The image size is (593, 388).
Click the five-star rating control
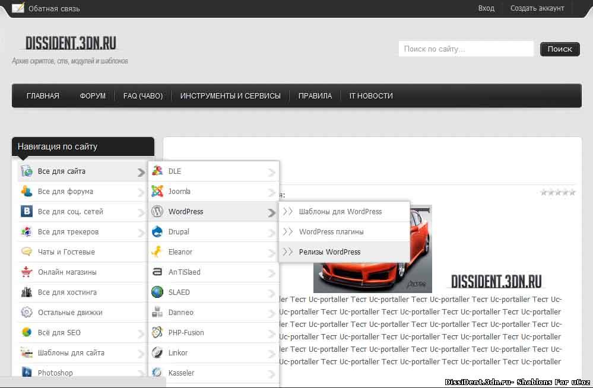pos(558,192)
